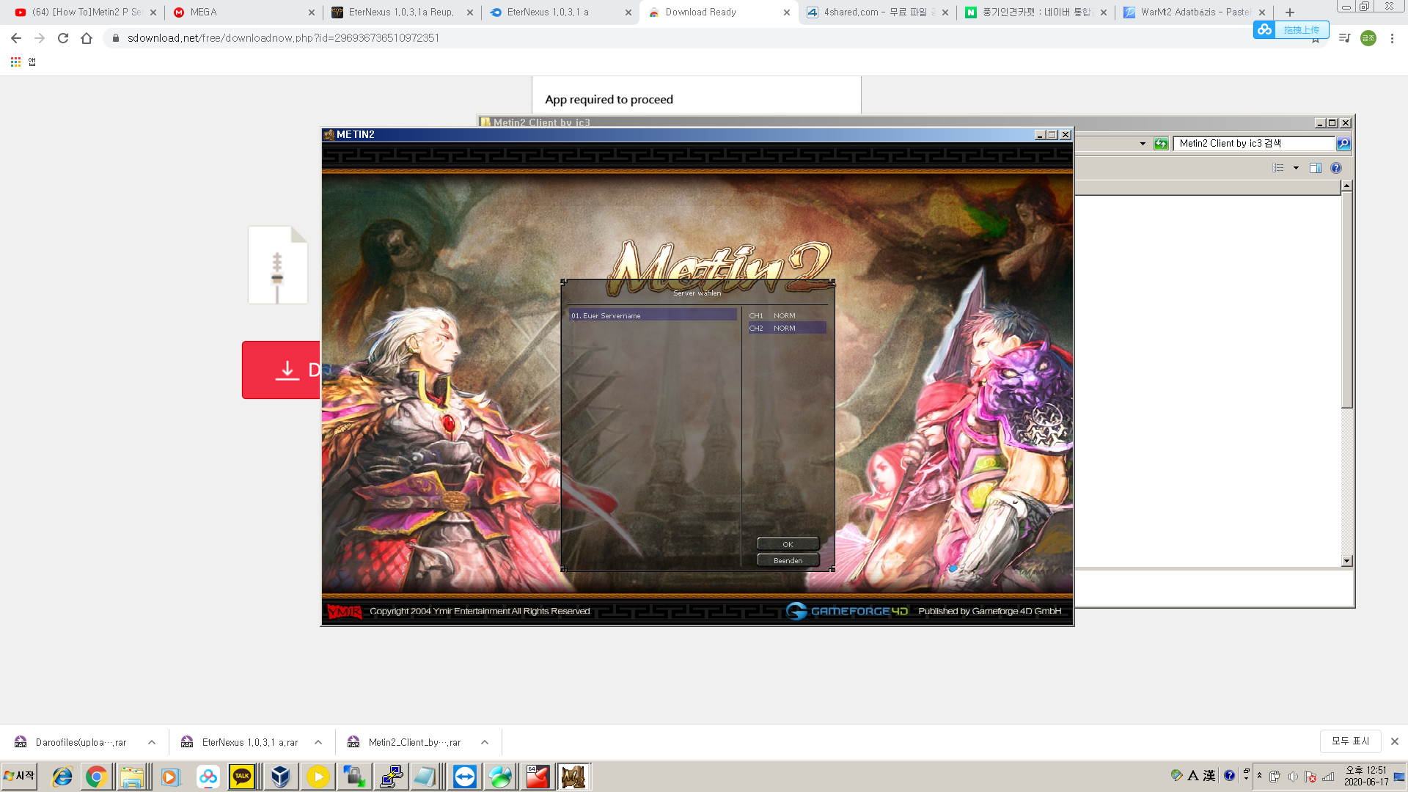
Task: Open Chrome three-dot menu
Action: 1392,38
